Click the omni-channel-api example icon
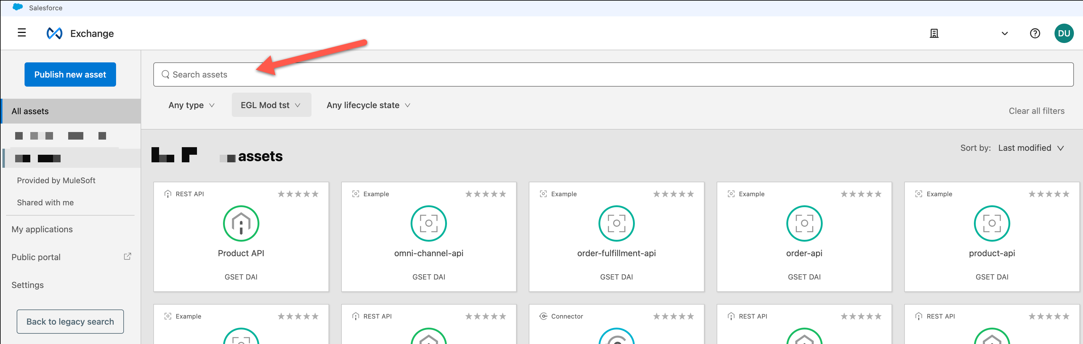 [x=428, y=223]
